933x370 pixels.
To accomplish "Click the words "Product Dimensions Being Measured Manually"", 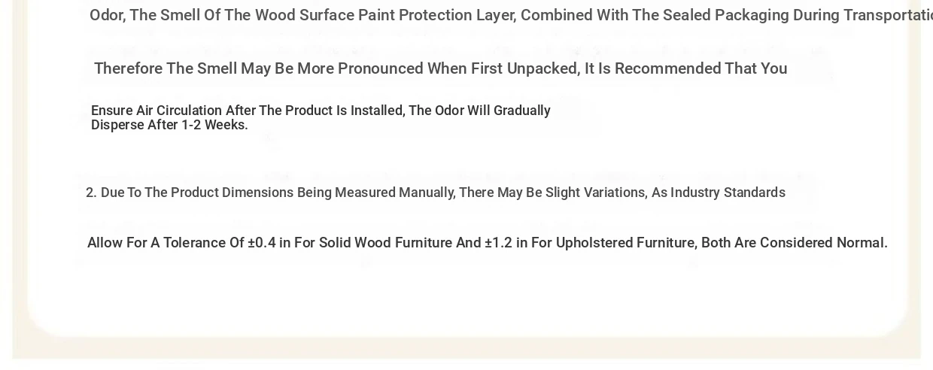I will point(313,193).
